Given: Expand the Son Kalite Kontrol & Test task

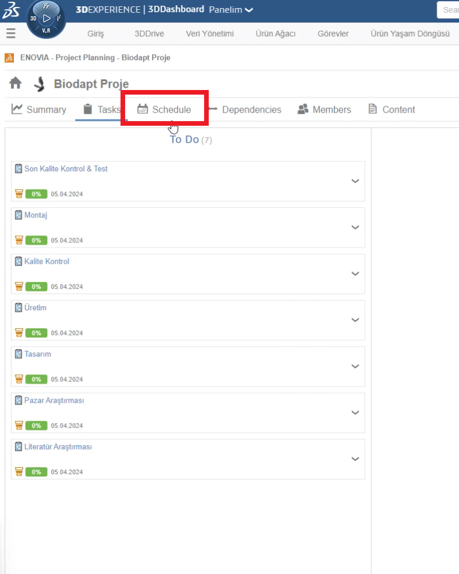Looking at the screenshot, I should (x=355, y=181).
